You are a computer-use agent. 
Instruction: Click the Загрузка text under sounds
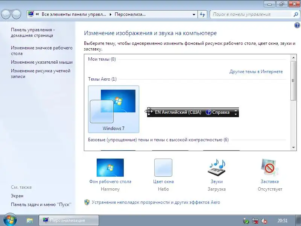217,189
